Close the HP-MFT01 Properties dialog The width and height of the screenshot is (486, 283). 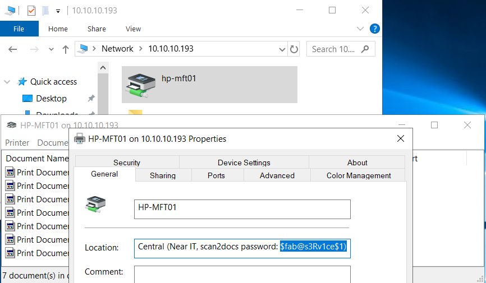point(401,139)
